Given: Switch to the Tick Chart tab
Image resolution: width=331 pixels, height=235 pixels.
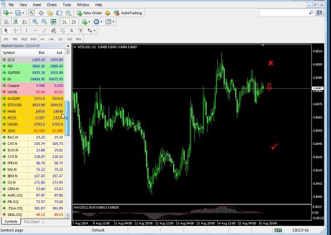Looking at the screenshot, I should [31, 222].
